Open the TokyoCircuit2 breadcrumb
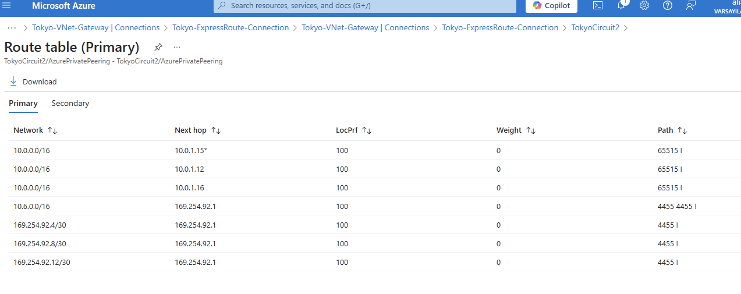741x294 pixels. [595, 27]
